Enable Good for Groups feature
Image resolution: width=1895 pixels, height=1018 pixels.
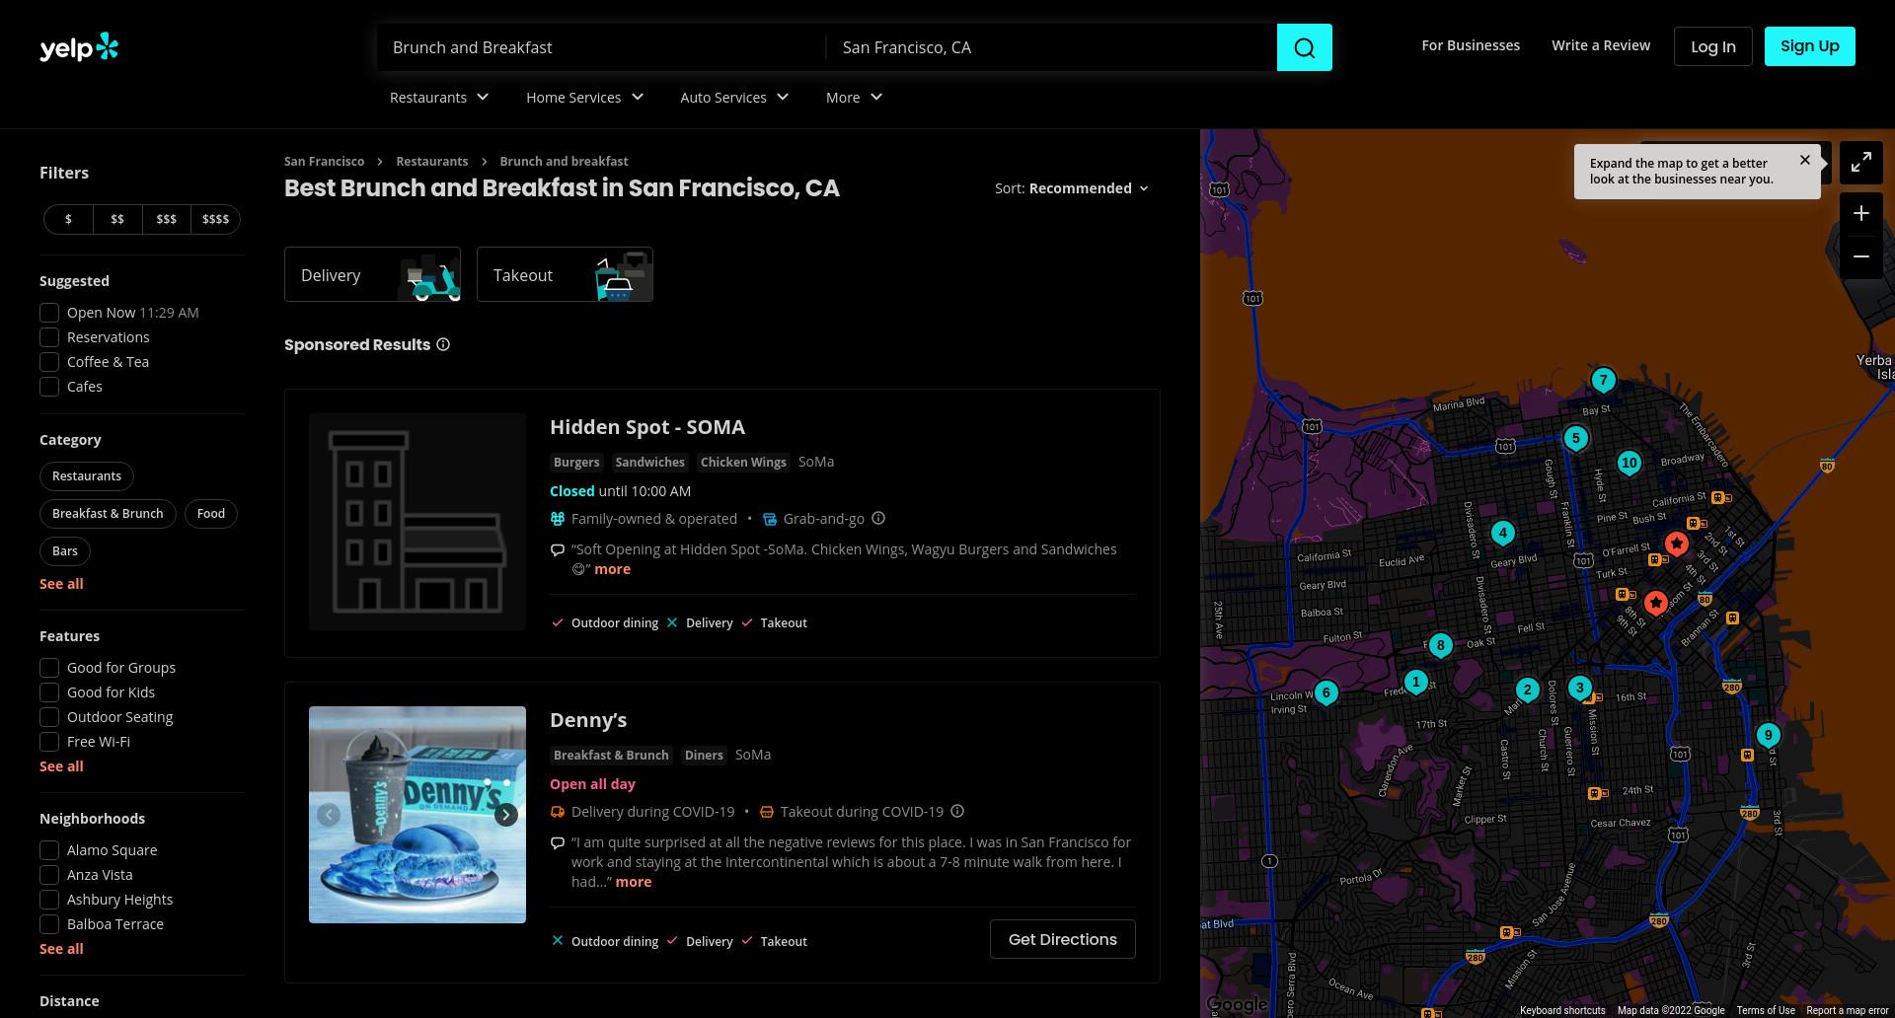pos(49,668)
